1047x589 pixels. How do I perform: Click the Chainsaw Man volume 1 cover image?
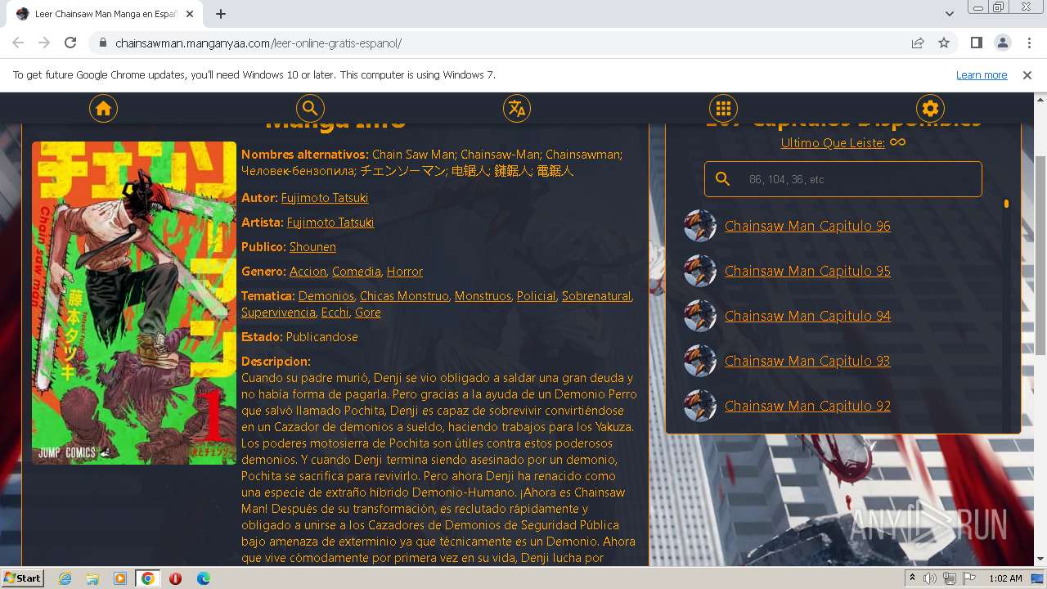(134, 303)
